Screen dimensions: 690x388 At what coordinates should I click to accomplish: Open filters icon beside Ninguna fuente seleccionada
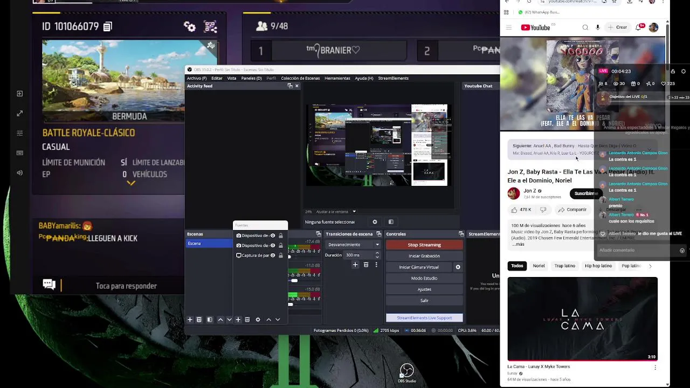tap(391, 221)
